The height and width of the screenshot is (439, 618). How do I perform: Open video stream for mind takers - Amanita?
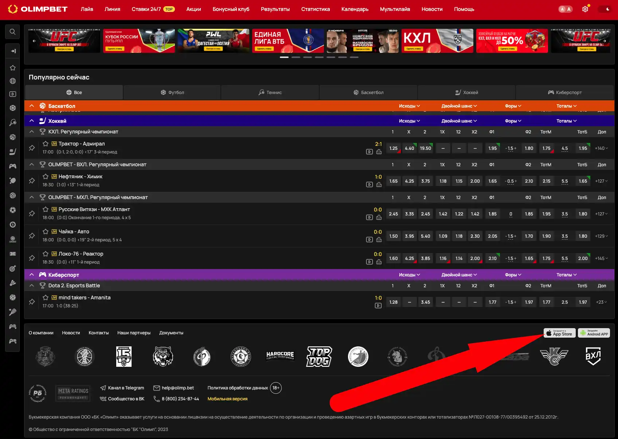[378, 306]
